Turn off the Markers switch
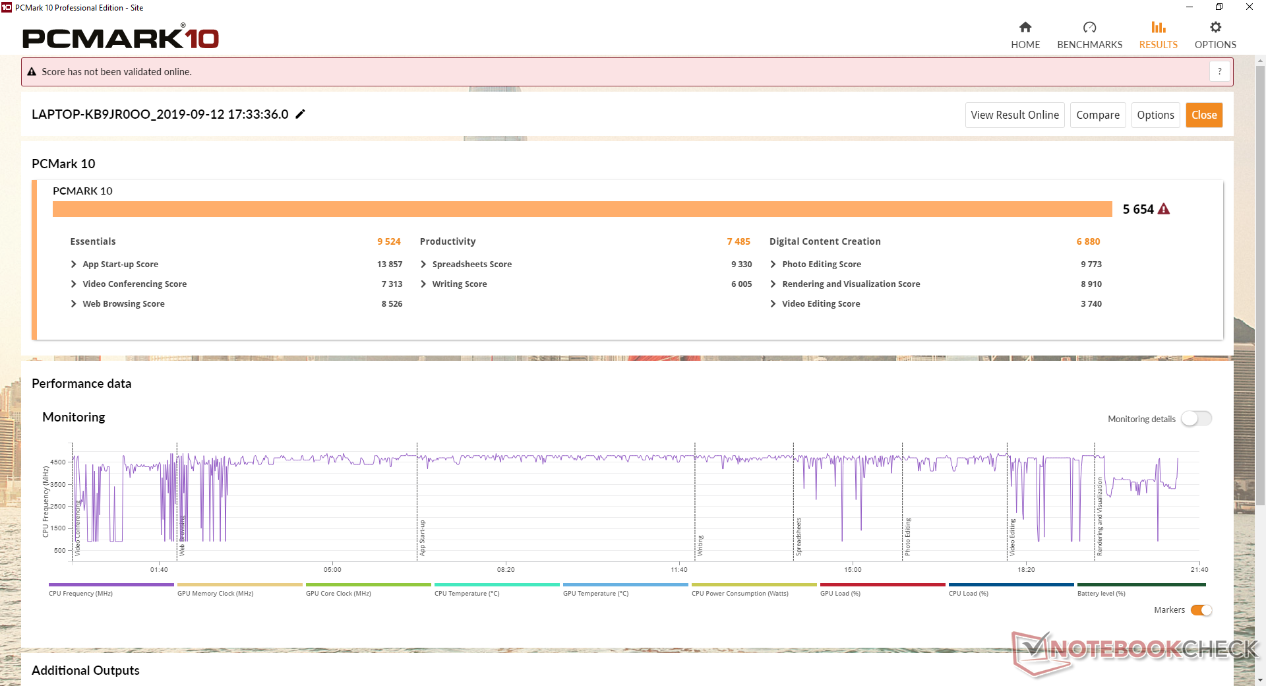Image resolution: width=1266 pixels, height=686 pixels. pos(1201,610)
